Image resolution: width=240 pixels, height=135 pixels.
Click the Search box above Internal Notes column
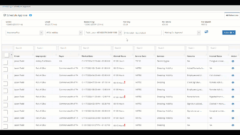point(219,48)
